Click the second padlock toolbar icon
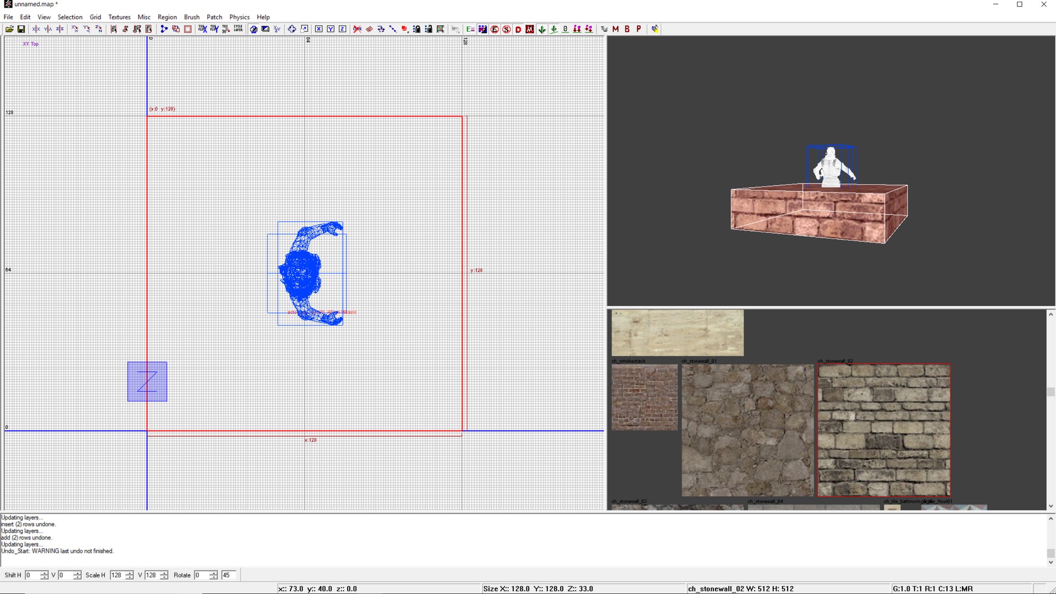Image resolution: width=1056 pixels, height=594 pixels. (428, 29)
